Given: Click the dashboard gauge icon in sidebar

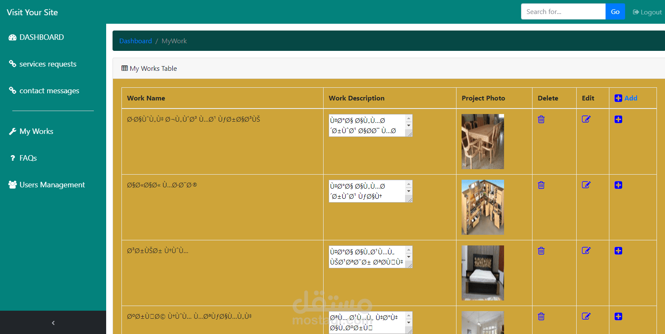Looking at the screenshot, I should 12,37.
